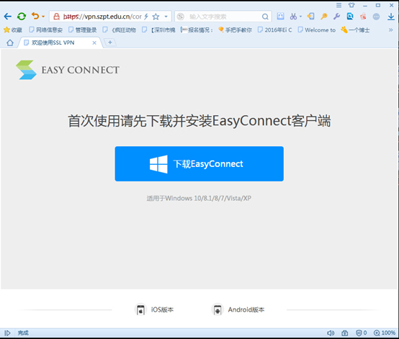Click the browser back arrow

[x=8, y=17]
